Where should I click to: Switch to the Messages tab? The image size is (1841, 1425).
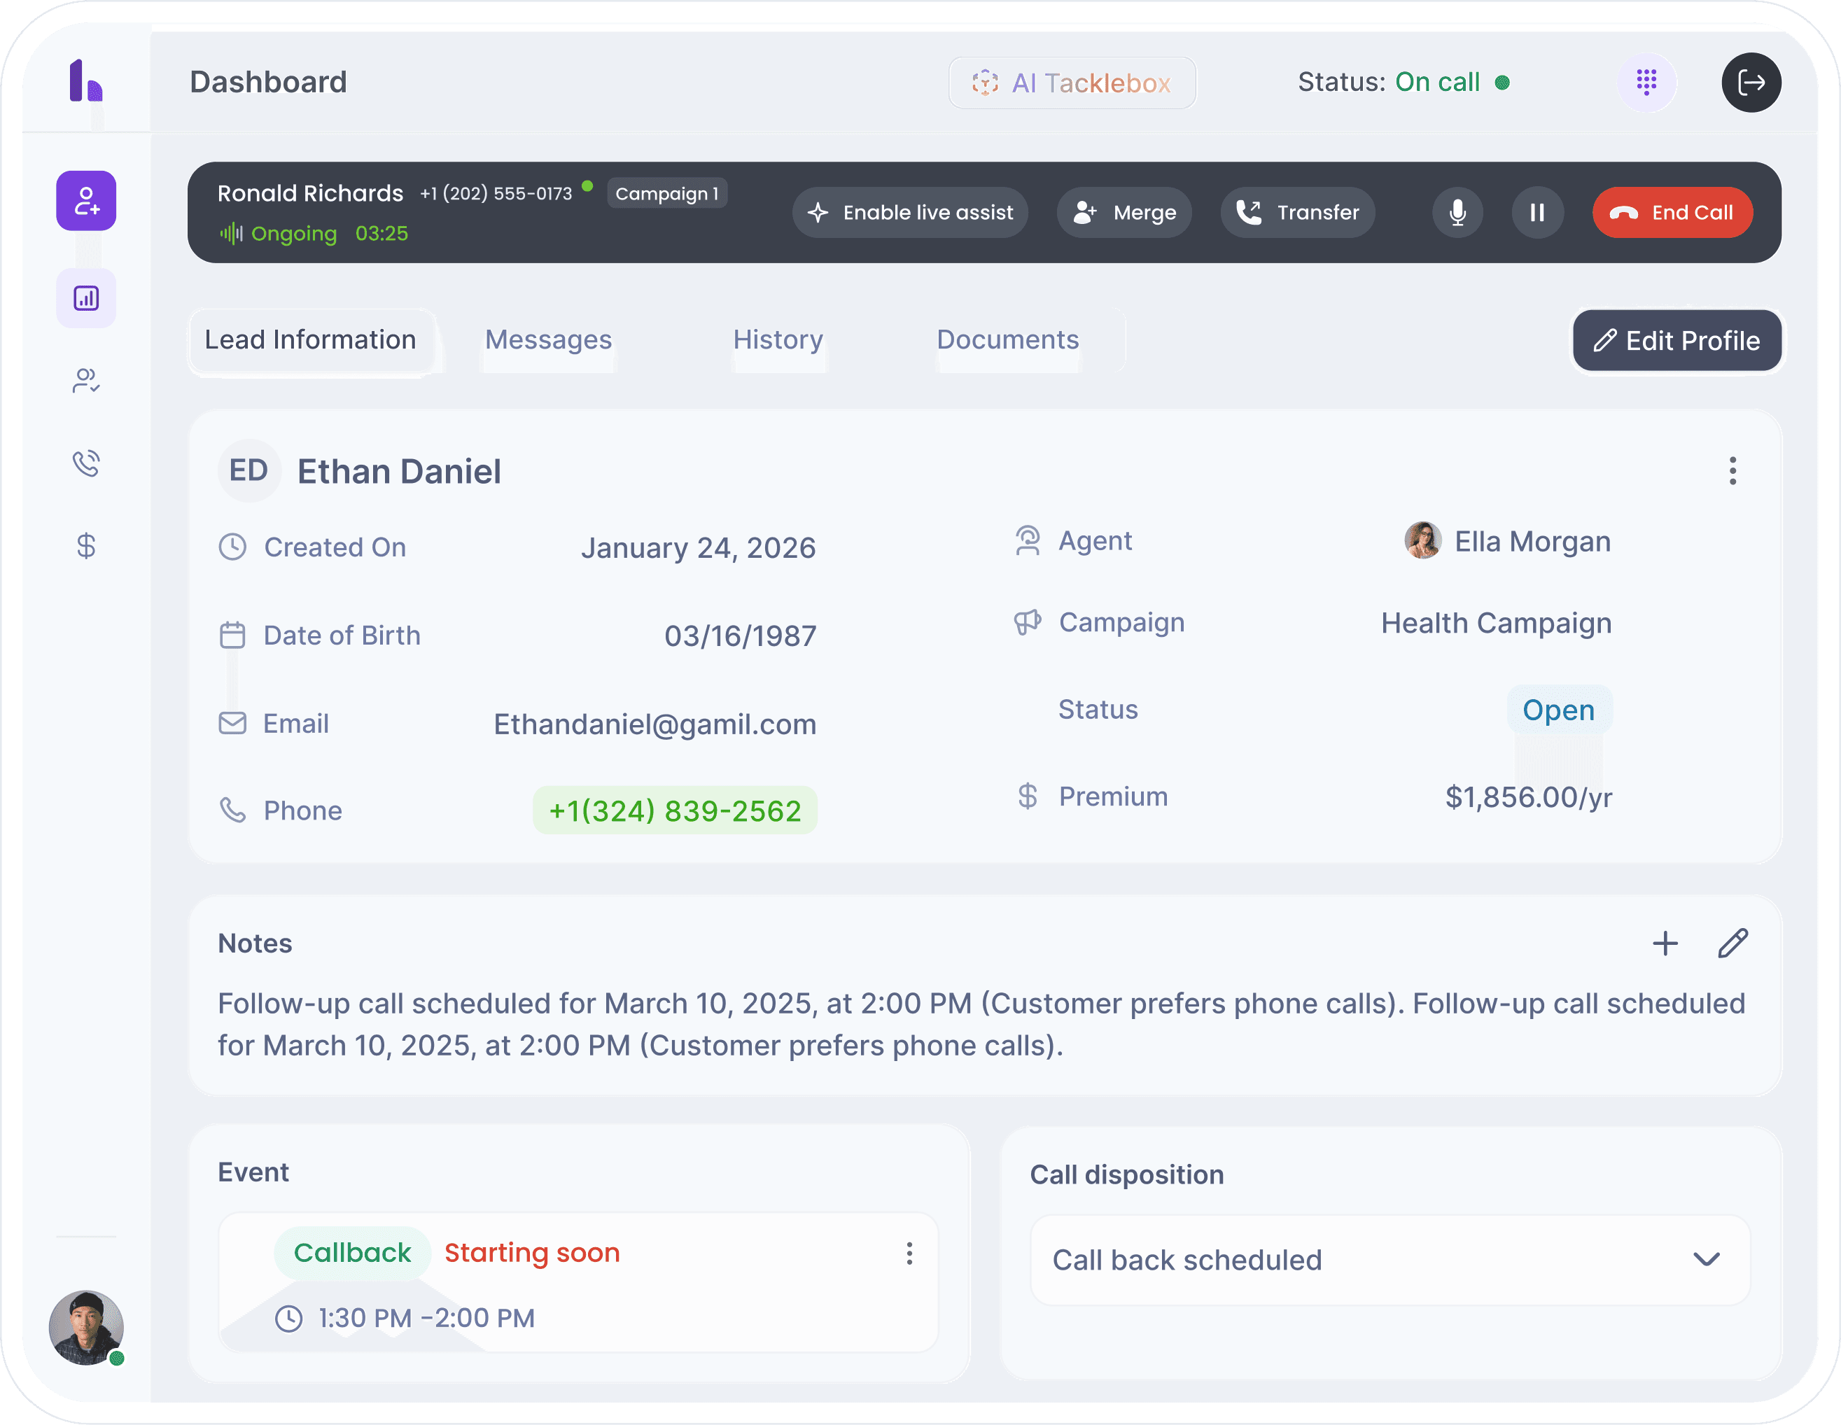[x=548, y=340]
